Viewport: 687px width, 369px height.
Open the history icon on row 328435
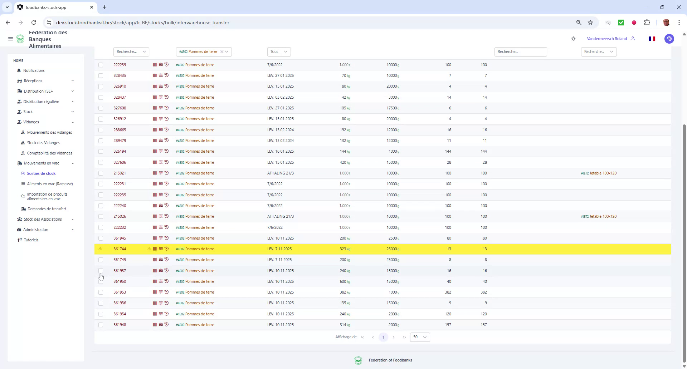pyautogui.click(x=166, y=75)
